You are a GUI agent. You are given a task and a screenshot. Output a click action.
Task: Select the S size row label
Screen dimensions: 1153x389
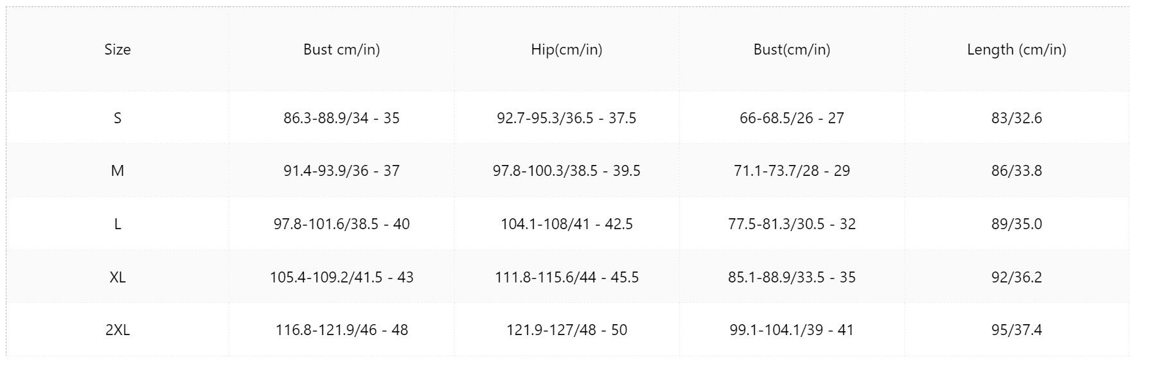click(x=118, y=117)
